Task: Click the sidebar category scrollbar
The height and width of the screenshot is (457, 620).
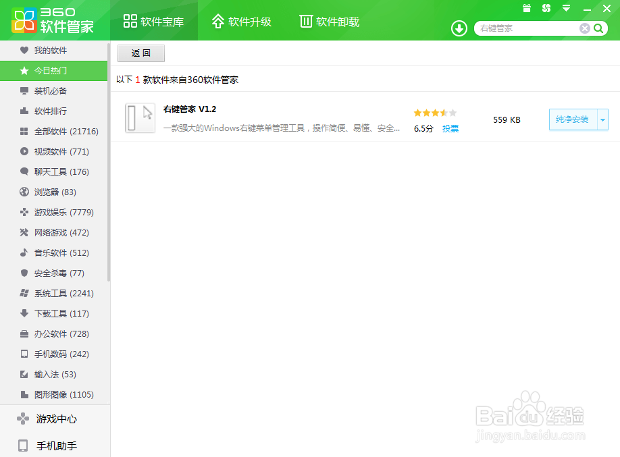Action: [109, 162]
